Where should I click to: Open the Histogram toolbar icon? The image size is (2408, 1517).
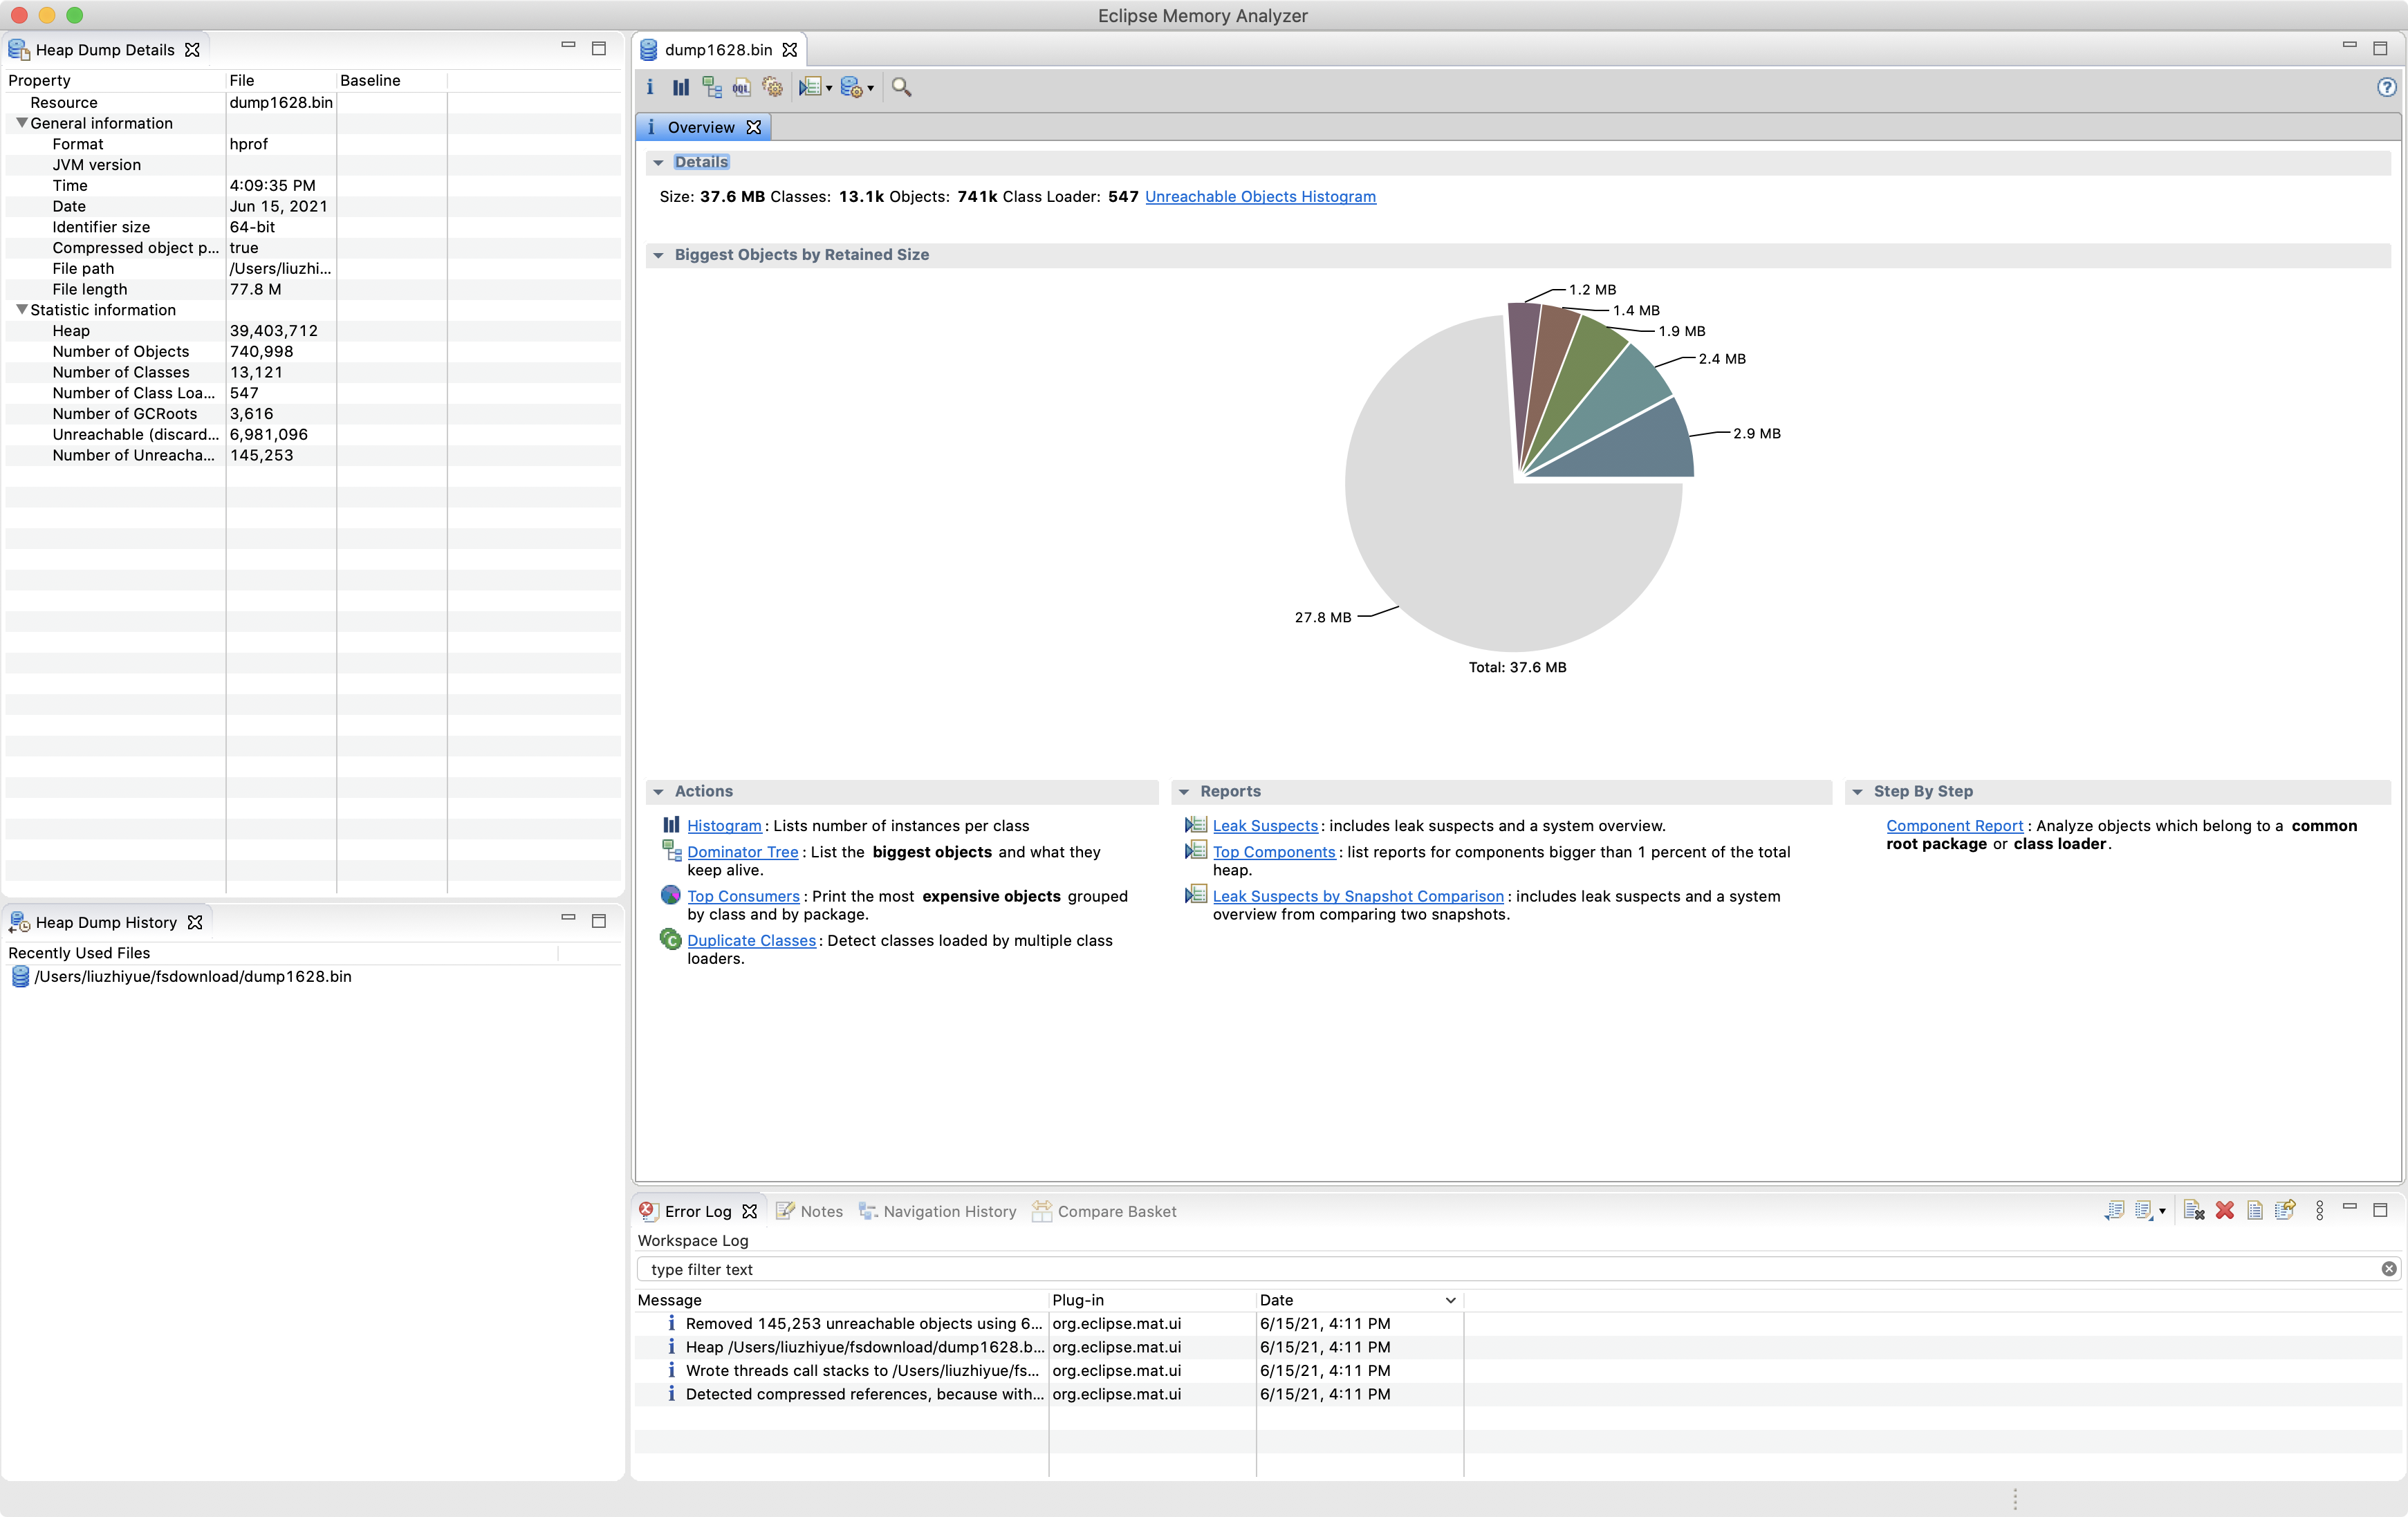point(681,87)
